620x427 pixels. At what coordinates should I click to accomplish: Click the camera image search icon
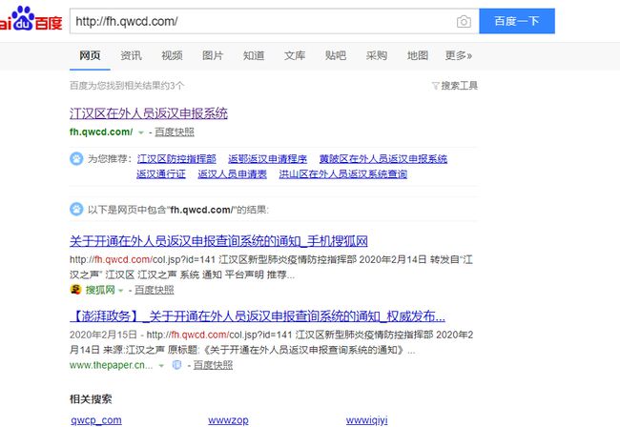pyautogui.click(x=464, y=21)
